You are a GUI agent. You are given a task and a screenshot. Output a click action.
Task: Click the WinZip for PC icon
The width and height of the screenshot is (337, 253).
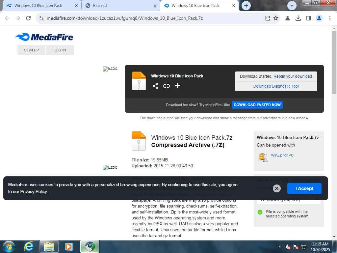coord(263,157)
